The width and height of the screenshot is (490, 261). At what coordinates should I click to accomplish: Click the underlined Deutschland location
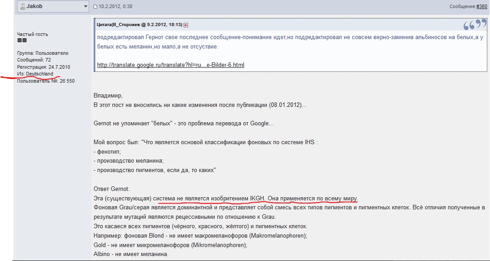pyautogui.click(x=40, y=74)
